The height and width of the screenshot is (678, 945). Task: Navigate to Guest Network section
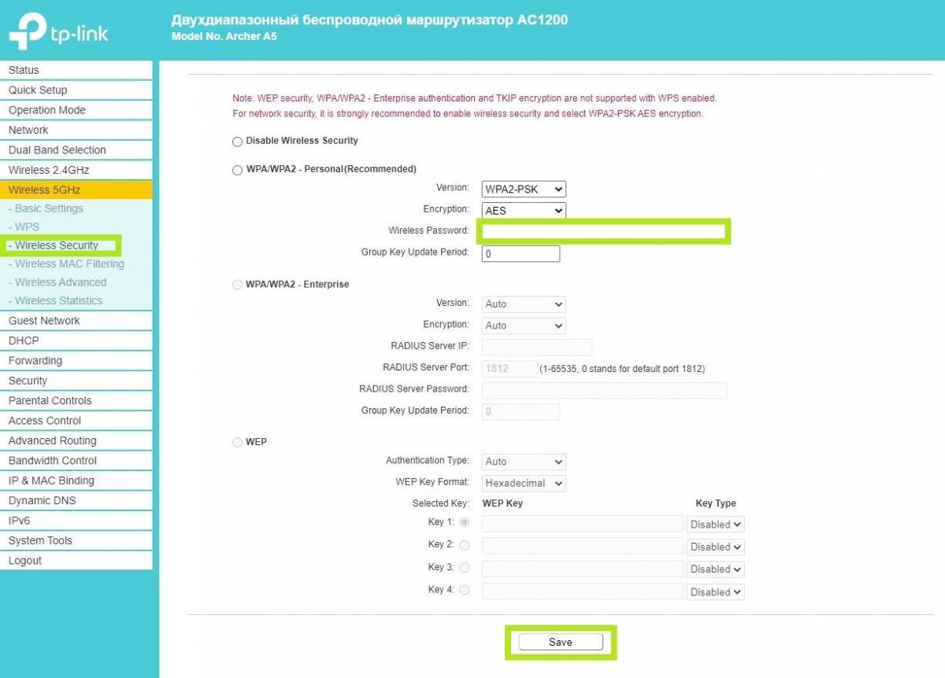click(x=44, y=321)
